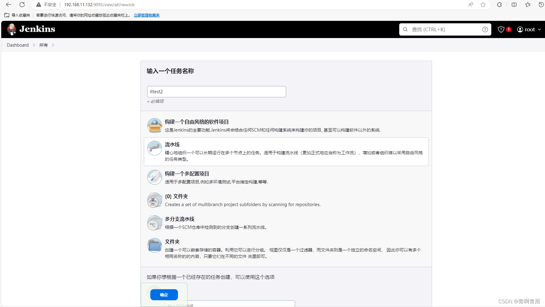
Task: Click the root user avatar icon
Action: [x=520, y=29]
